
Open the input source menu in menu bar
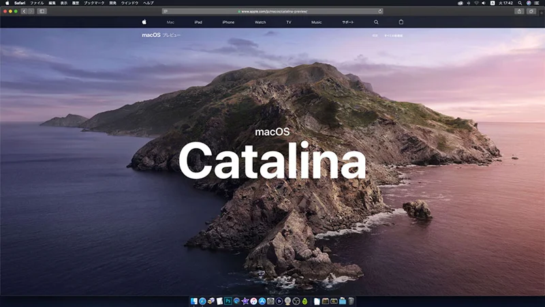492,3
